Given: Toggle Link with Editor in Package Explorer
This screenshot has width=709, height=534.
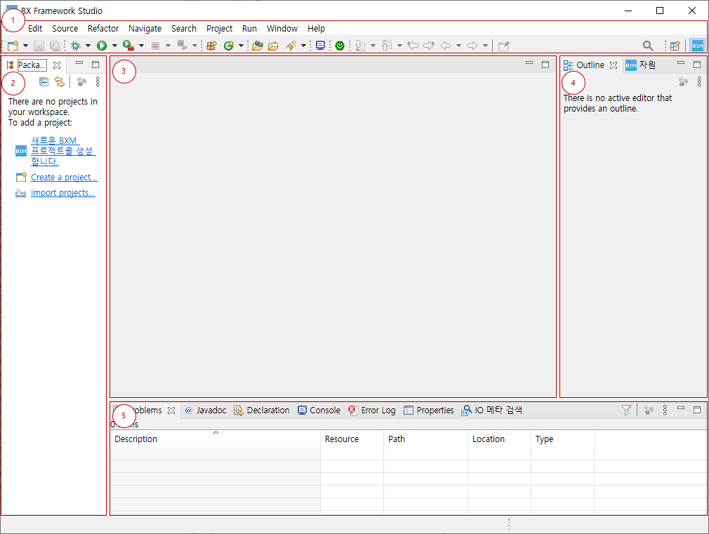Looking at the screenshot, I should click(60, 82).
